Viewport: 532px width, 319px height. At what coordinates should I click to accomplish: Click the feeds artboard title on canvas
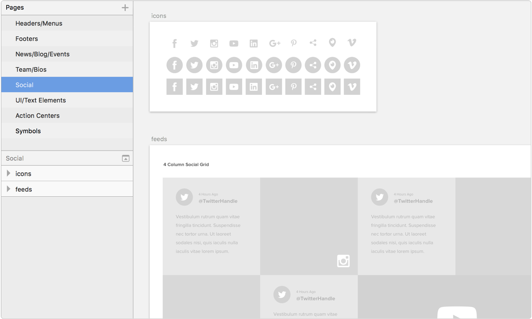pos(159,139)
